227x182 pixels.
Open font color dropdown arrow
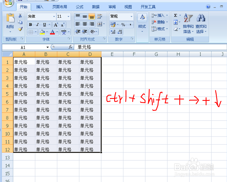pos(57,32)
